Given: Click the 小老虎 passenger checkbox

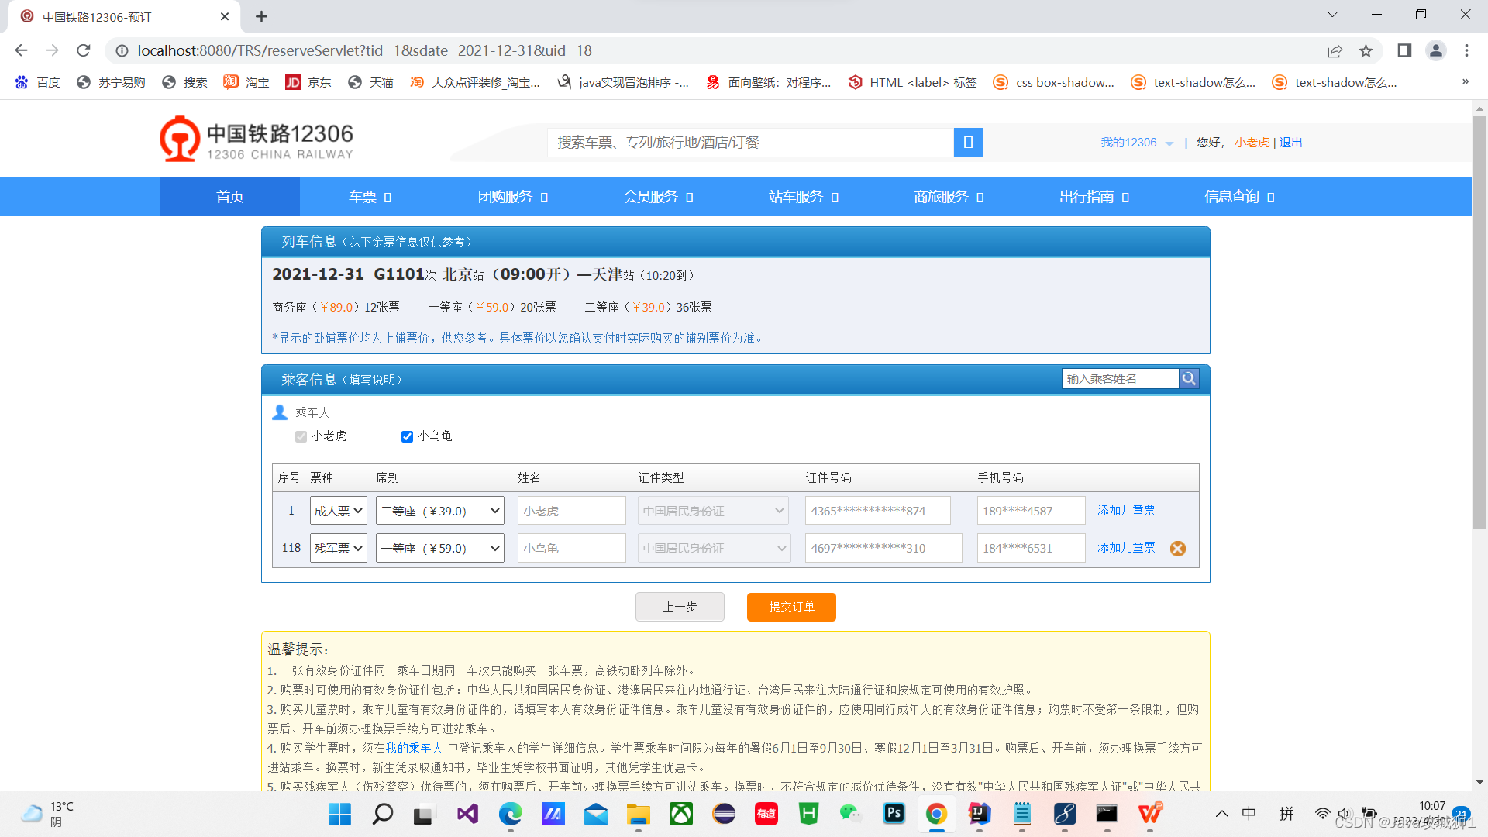Looking at the screenshot, I should coord(301,436).
